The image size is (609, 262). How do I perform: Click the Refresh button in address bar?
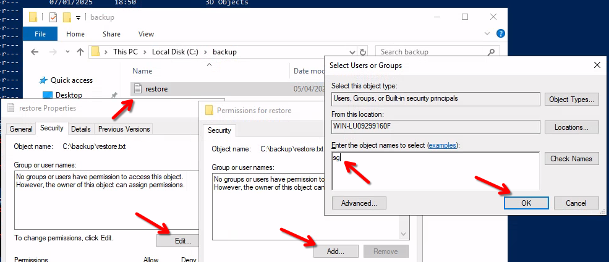[363, 52]
